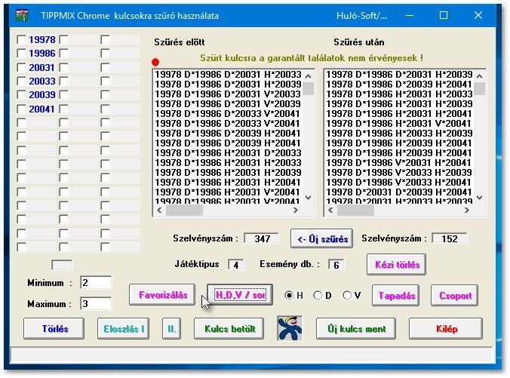This screenshot has height=378, width=510.
Task: Tick third-column checkbox in the 19978 row
Action: (105, 39)
